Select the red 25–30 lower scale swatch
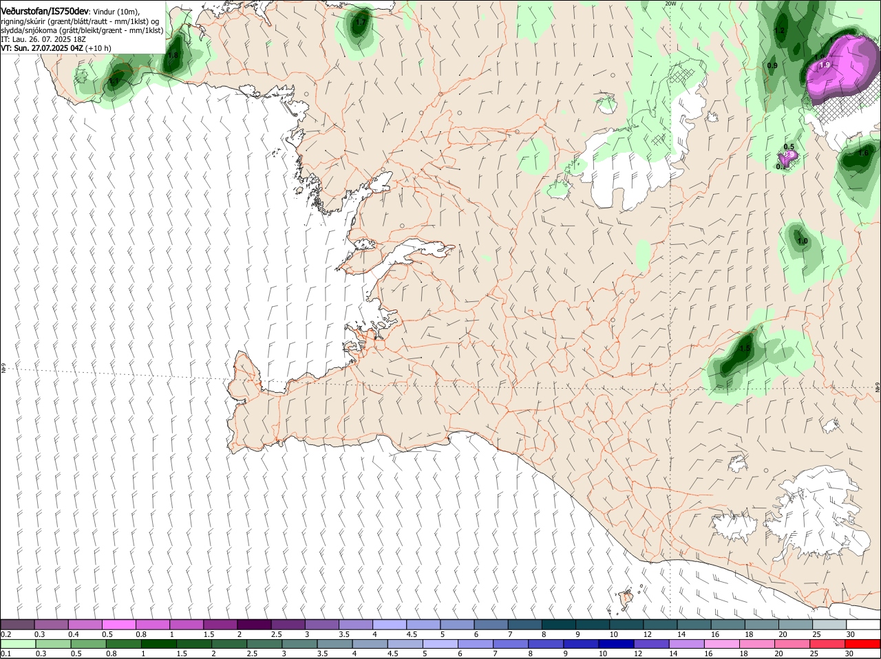This screenshot has height=659, width=881. [829, 644]
